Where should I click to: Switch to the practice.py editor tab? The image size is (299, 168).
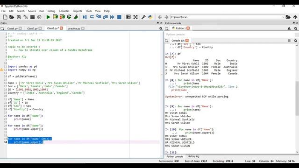click(74, 28)
